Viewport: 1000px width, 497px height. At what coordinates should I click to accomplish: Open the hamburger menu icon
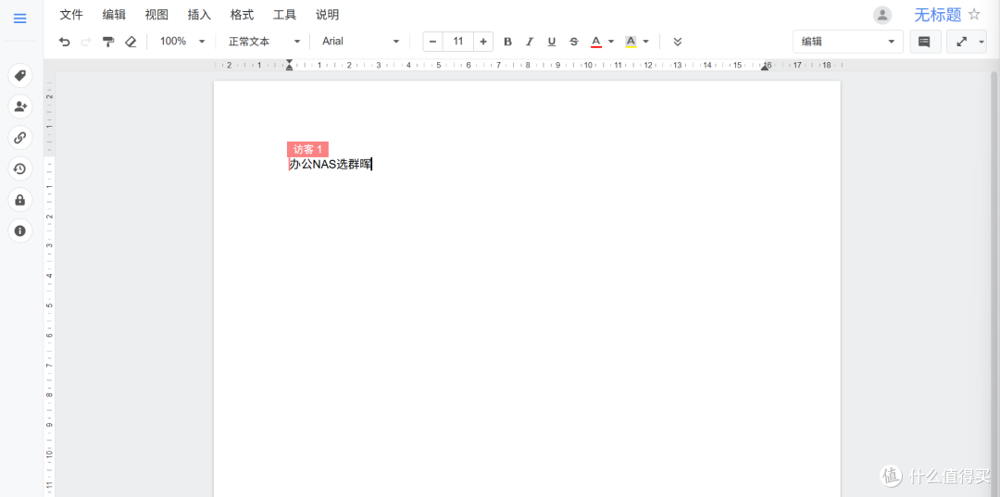tap(19, 19)
